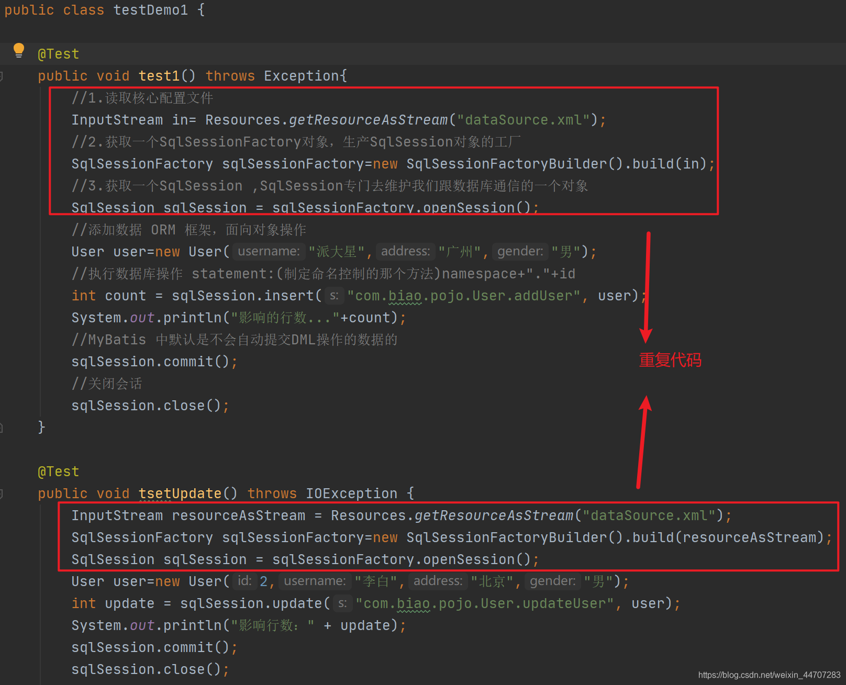Click the comment //关闭会话
This screenshot has height=685, width=846.
(107, 384)
